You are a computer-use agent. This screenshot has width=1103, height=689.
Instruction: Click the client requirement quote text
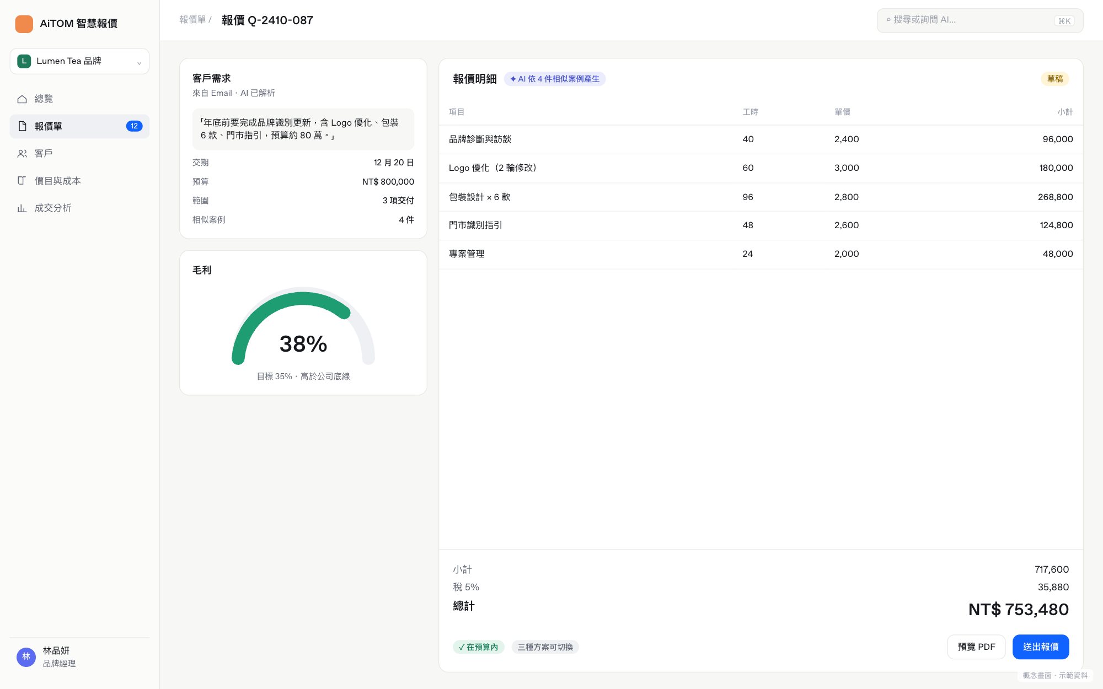pos(303,129)
